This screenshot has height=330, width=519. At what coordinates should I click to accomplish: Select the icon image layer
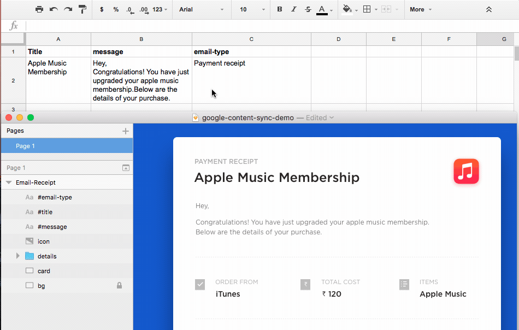pos(67,241)
